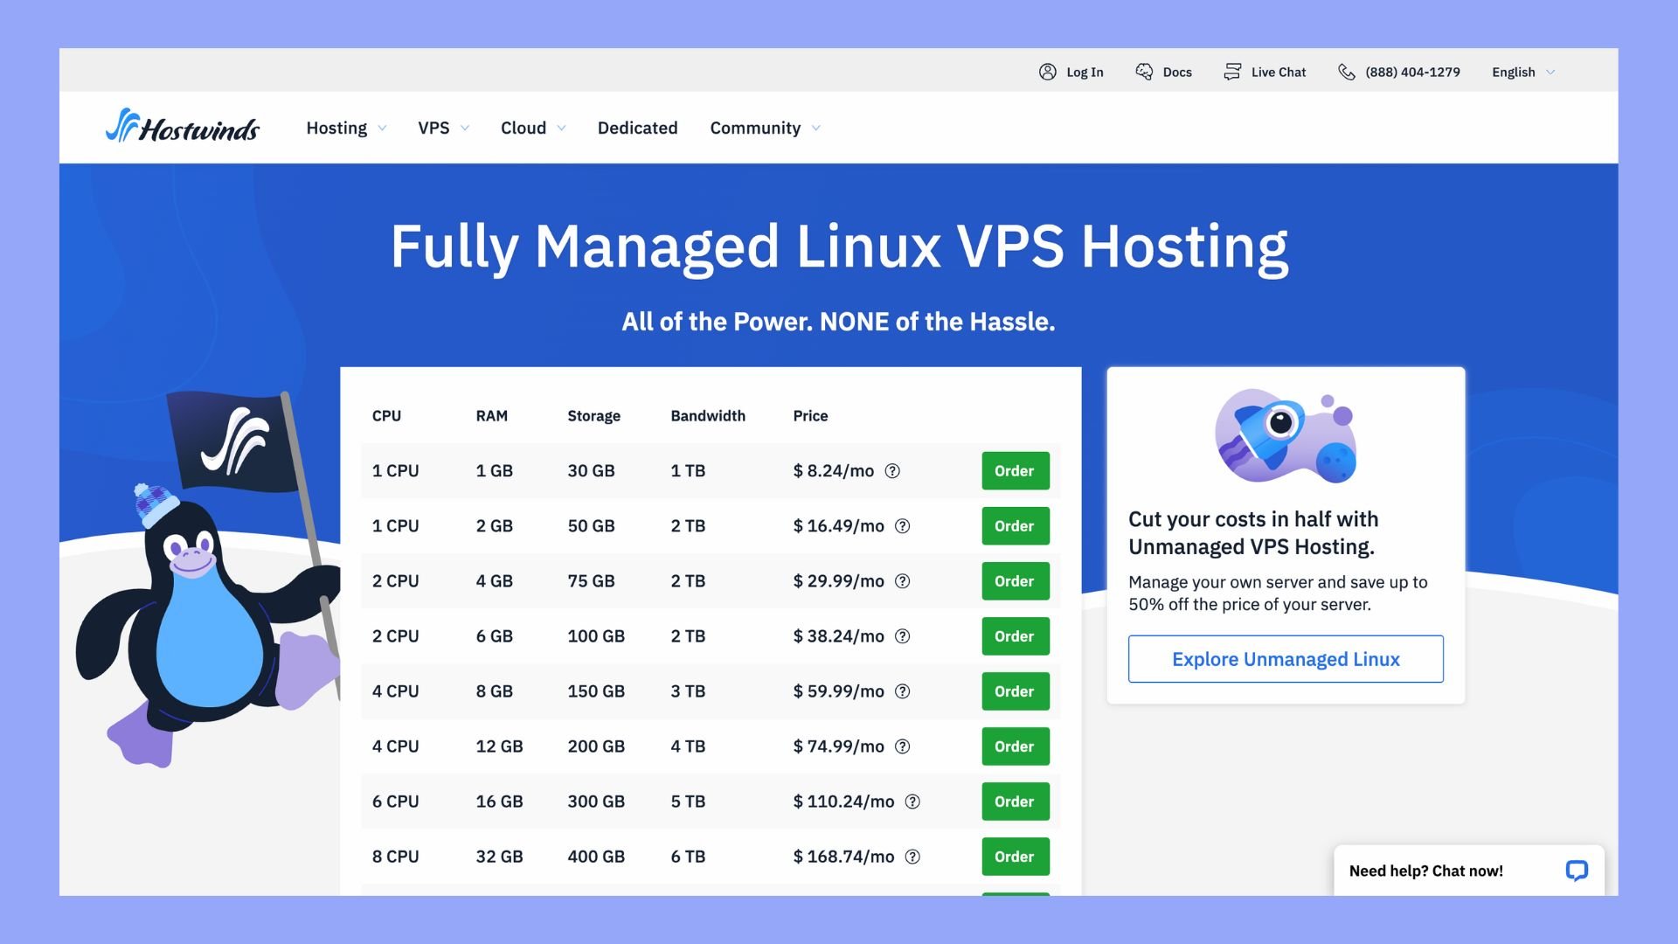This screenshot has width=1678, height=944.
Task: Click Explore Unmanaged Linux button
Action: point(1286,659)
